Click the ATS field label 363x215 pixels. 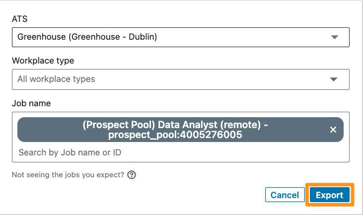coord(20,19)
